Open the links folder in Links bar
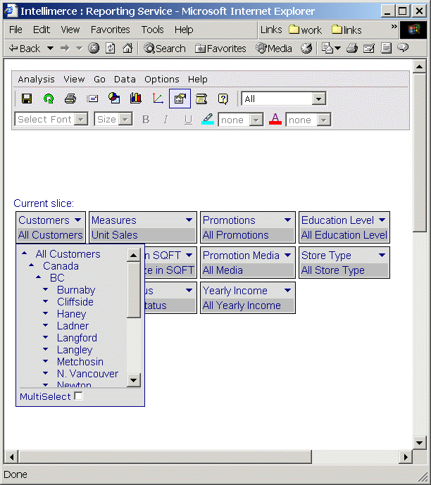 coord(346,30)
